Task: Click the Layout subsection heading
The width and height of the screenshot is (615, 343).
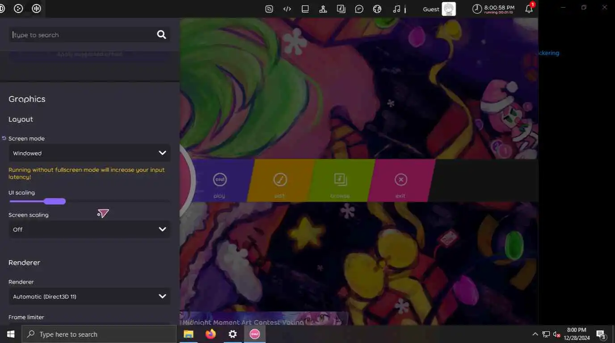Action: [21, 119]
